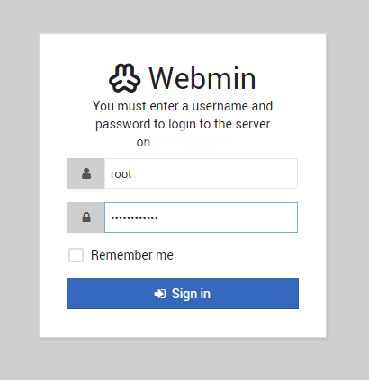Click the user silhouette icon
Screen dimensions: 369x380
coord(86,173)
